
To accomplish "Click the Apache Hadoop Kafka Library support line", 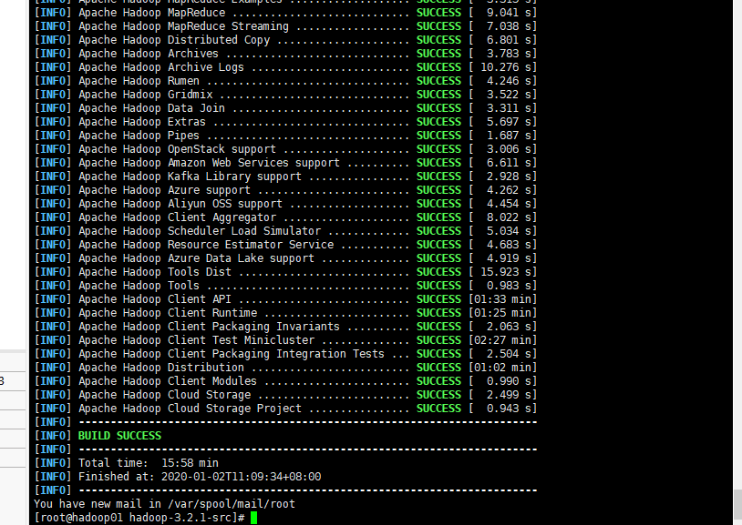I will (x=190, y=177).
